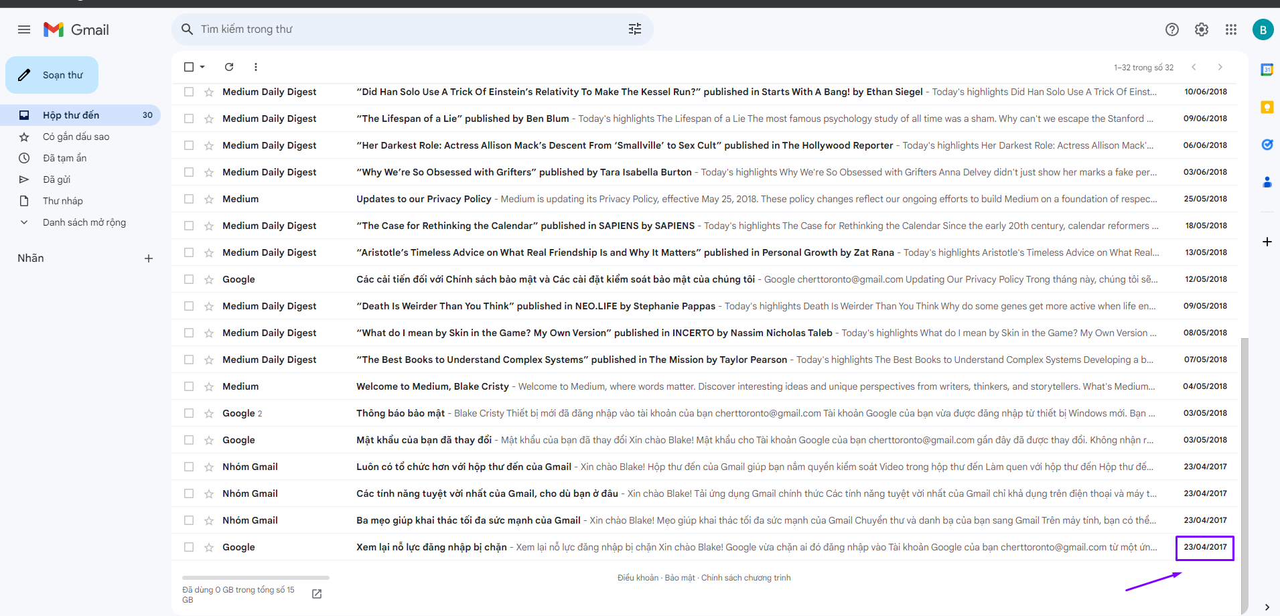Select the 'Aristotle's Timeless Advice' email checkbox

click(x=189, y=252)
